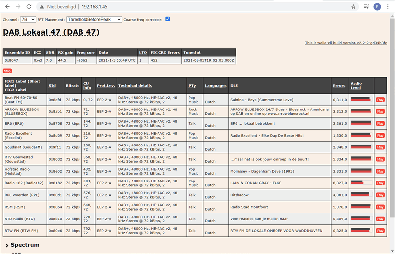Click the ECC value 0xe3
Viewport: 395px width, 254px height.
click(x=38, y=60)
